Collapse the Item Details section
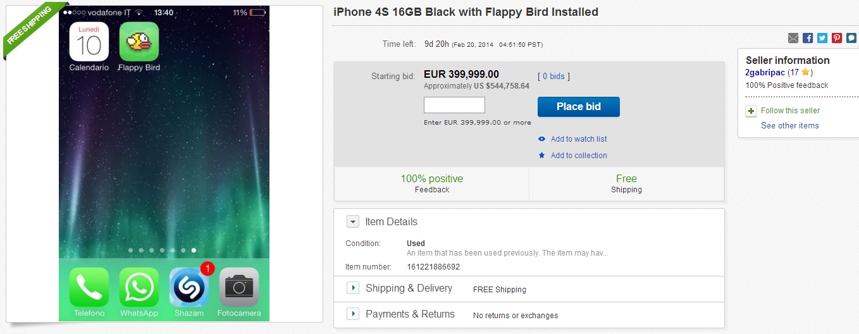The width and height of the screenshot is (859, 334). click(x=353, y=222)
